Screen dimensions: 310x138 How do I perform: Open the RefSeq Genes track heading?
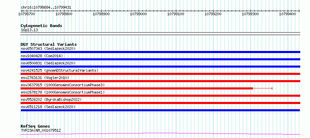coord(36,127)
